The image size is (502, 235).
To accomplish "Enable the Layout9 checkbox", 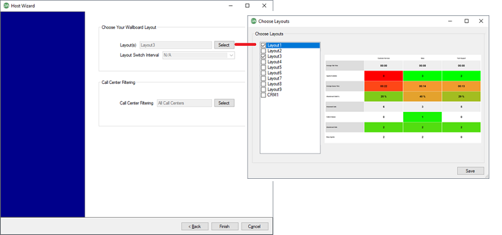I will [x=264, y=89].
